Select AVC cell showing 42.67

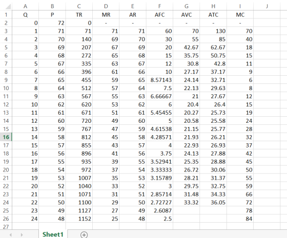point(187,47)
